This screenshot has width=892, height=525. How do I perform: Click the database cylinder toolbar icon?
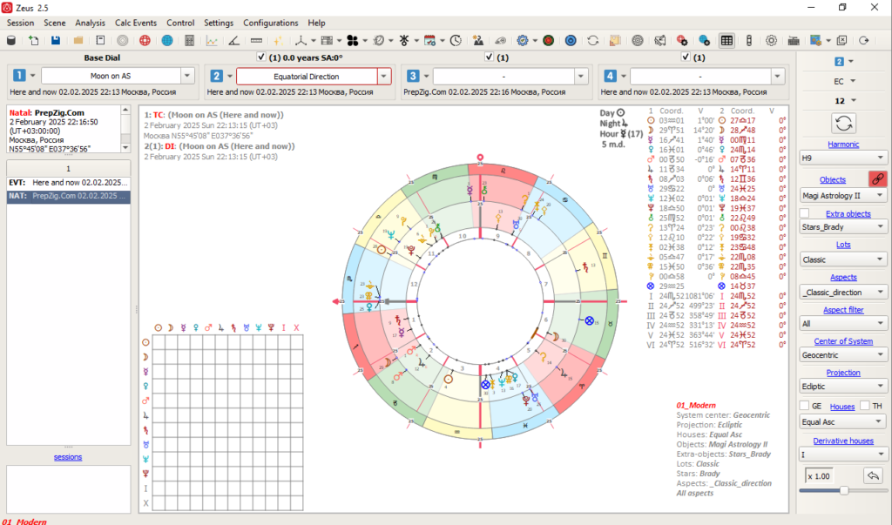[x=10, y=40]
